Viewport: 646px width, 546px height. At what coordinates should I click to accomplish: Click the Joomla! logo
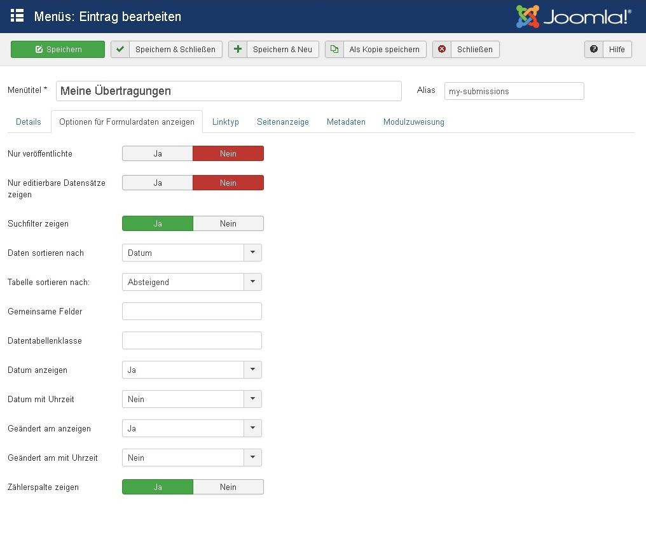tap(574, 17)
